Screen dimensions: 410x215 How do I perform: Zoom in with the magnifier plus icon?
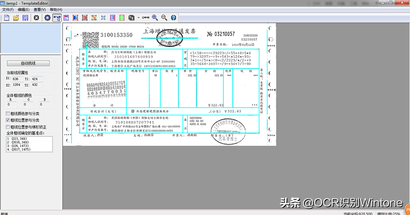pyautogui.click(x=155, y=18)
